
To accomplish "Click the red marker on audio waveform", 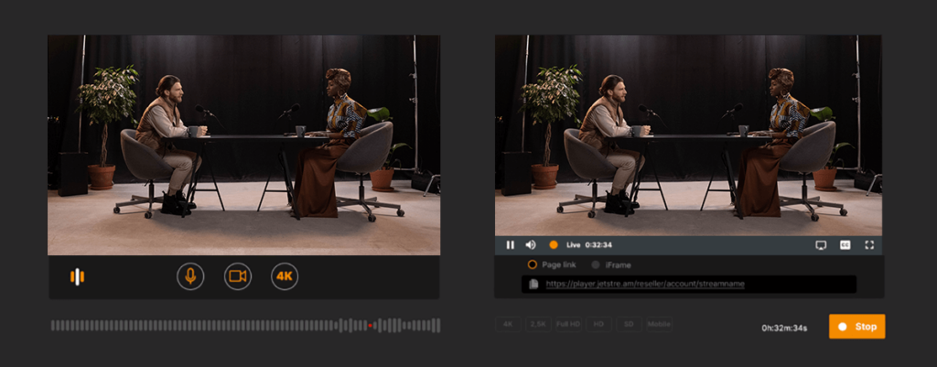I will click(x=370, y=325).
